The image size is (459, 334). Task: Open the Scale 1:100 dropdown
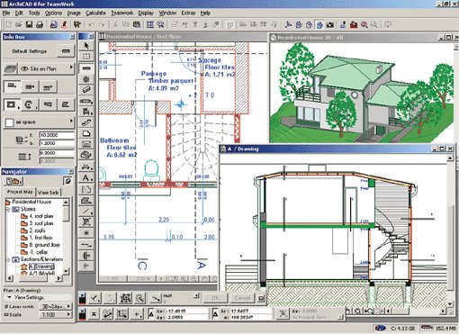[56, 314]
